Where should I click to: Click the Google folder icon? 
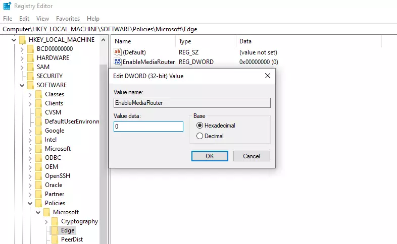pos(39,131)
